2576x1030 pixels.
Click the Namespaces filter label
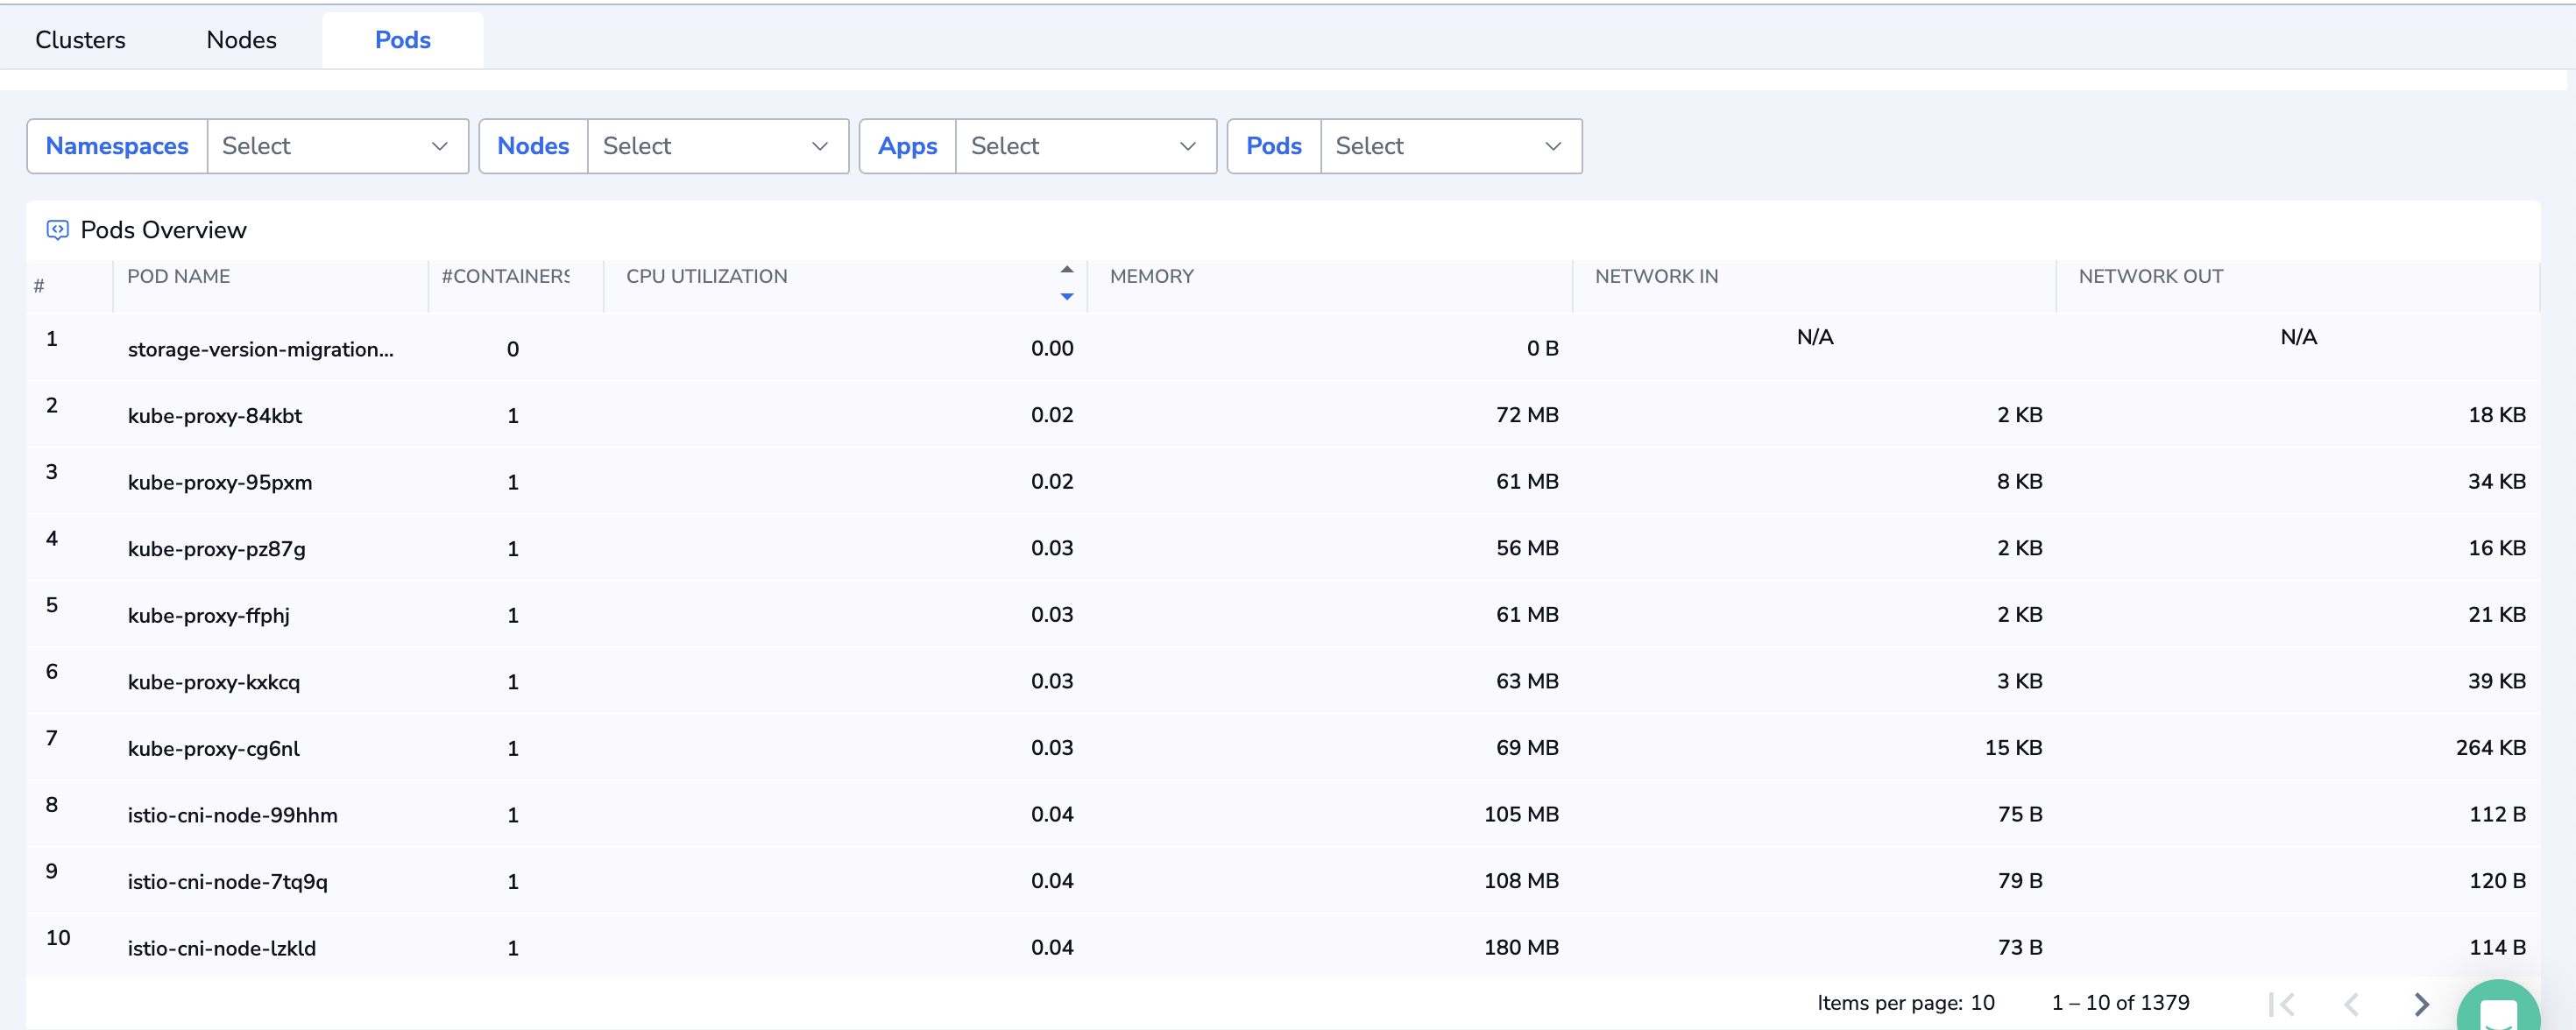click(117, 146)
